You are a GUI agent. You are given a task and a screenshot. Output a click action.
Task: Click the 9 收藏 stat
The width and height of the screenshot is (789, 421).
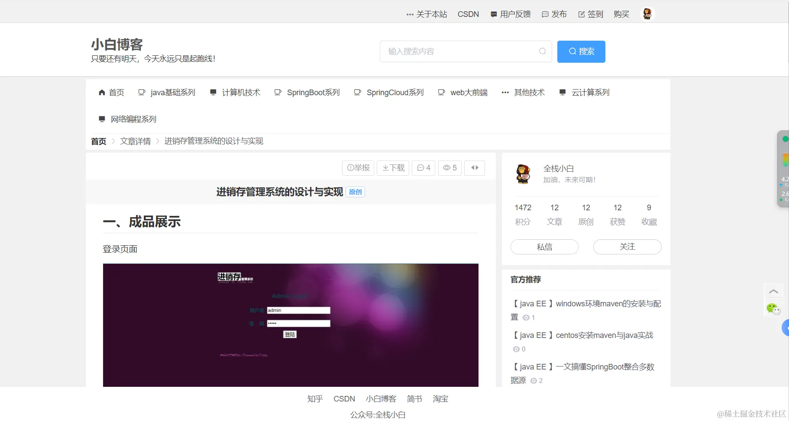(x=649, y=215)
